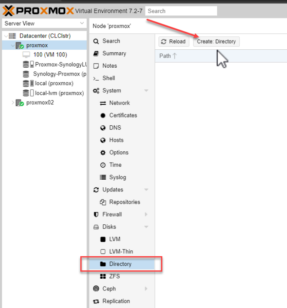Click the proxmox02 node status icon
The width and height of the screenshot is (287, 308).
tap(20, 103)
